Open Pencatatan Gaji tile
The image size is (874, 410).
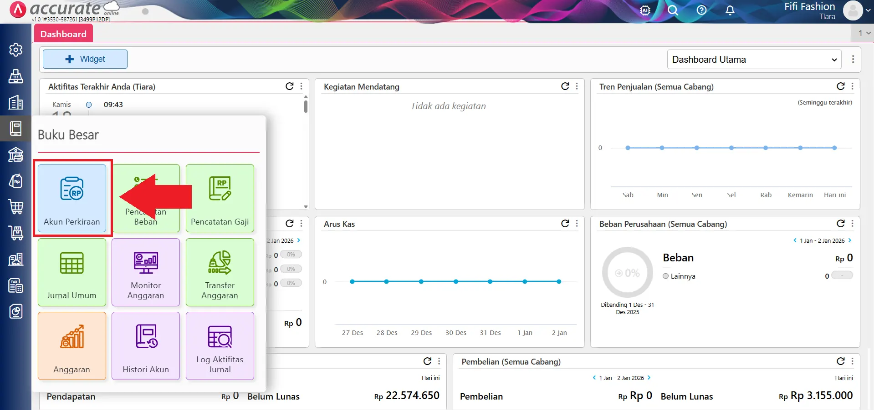(220, 198)
